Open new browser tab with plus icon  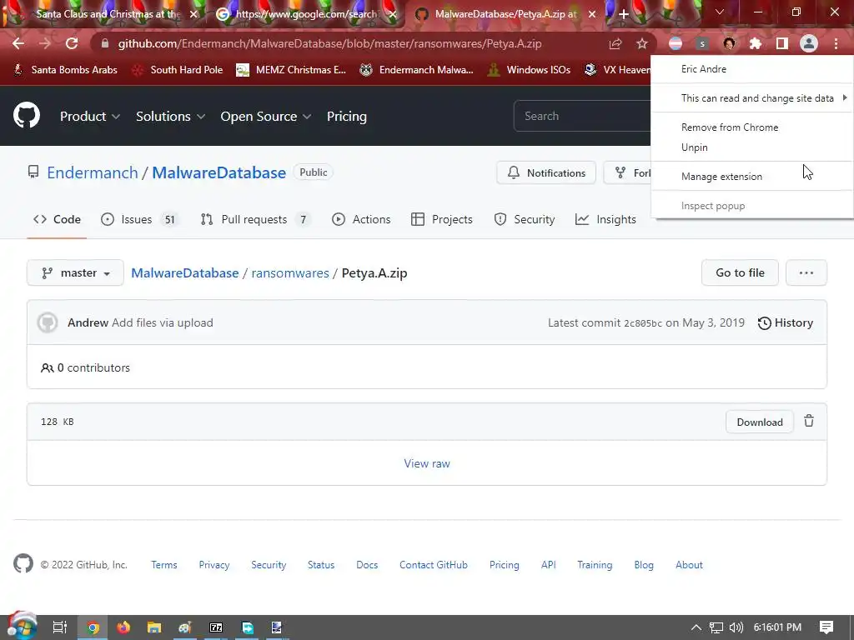(624, 14)
